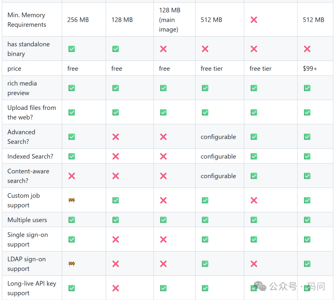Click the first red cross in Single sign-on row
Screen dimensions: 336x300
point(115,239)
